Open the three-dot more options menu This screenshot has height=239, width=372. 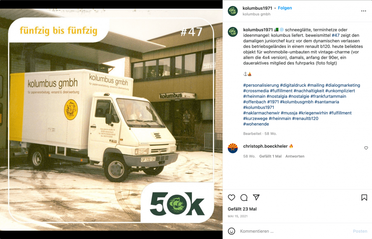(363, 11)
